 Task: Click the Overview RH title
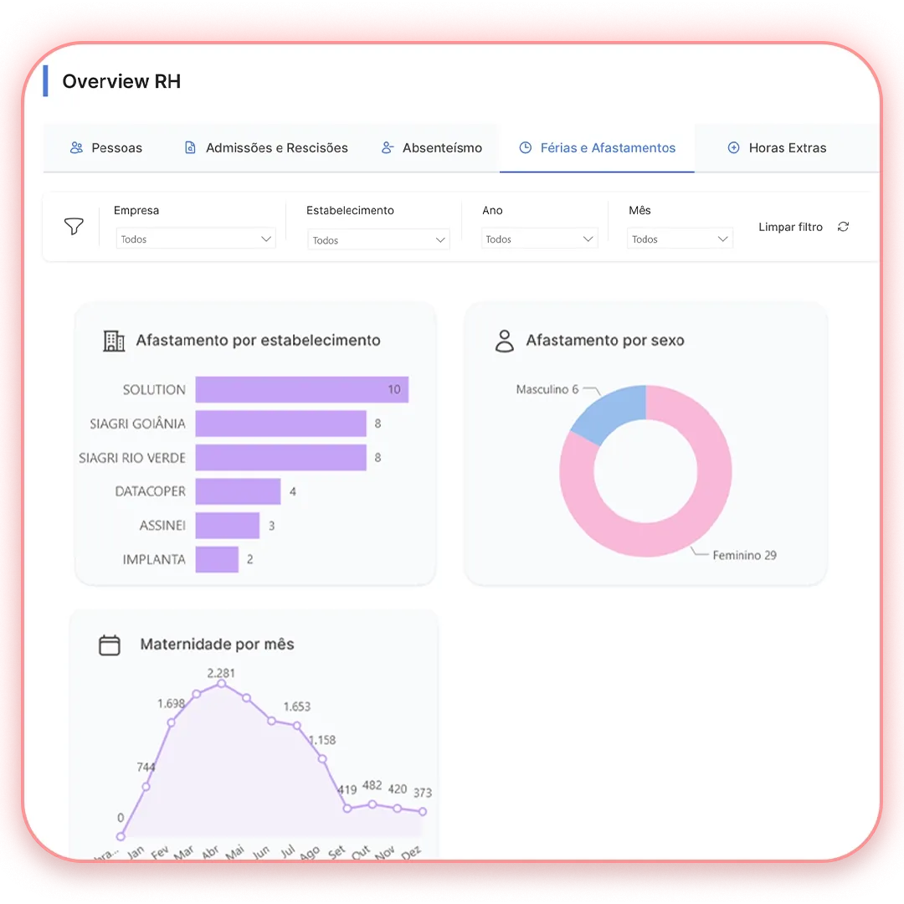(x=121, y=81)
